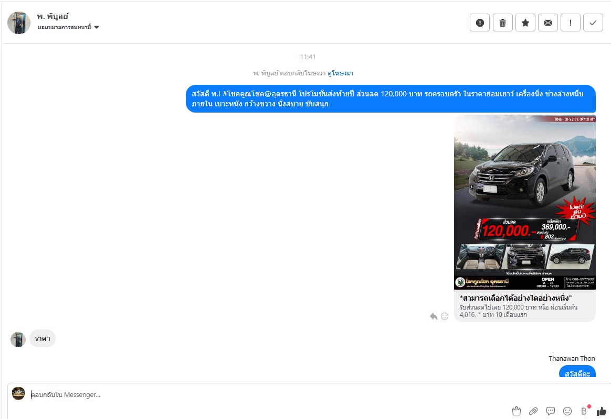
Task: Send a thumbs-up like
Action: [601, 411]
